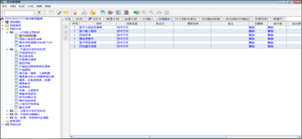
Task: Open the 设计 menu in the menu bar
Action: 4,6
